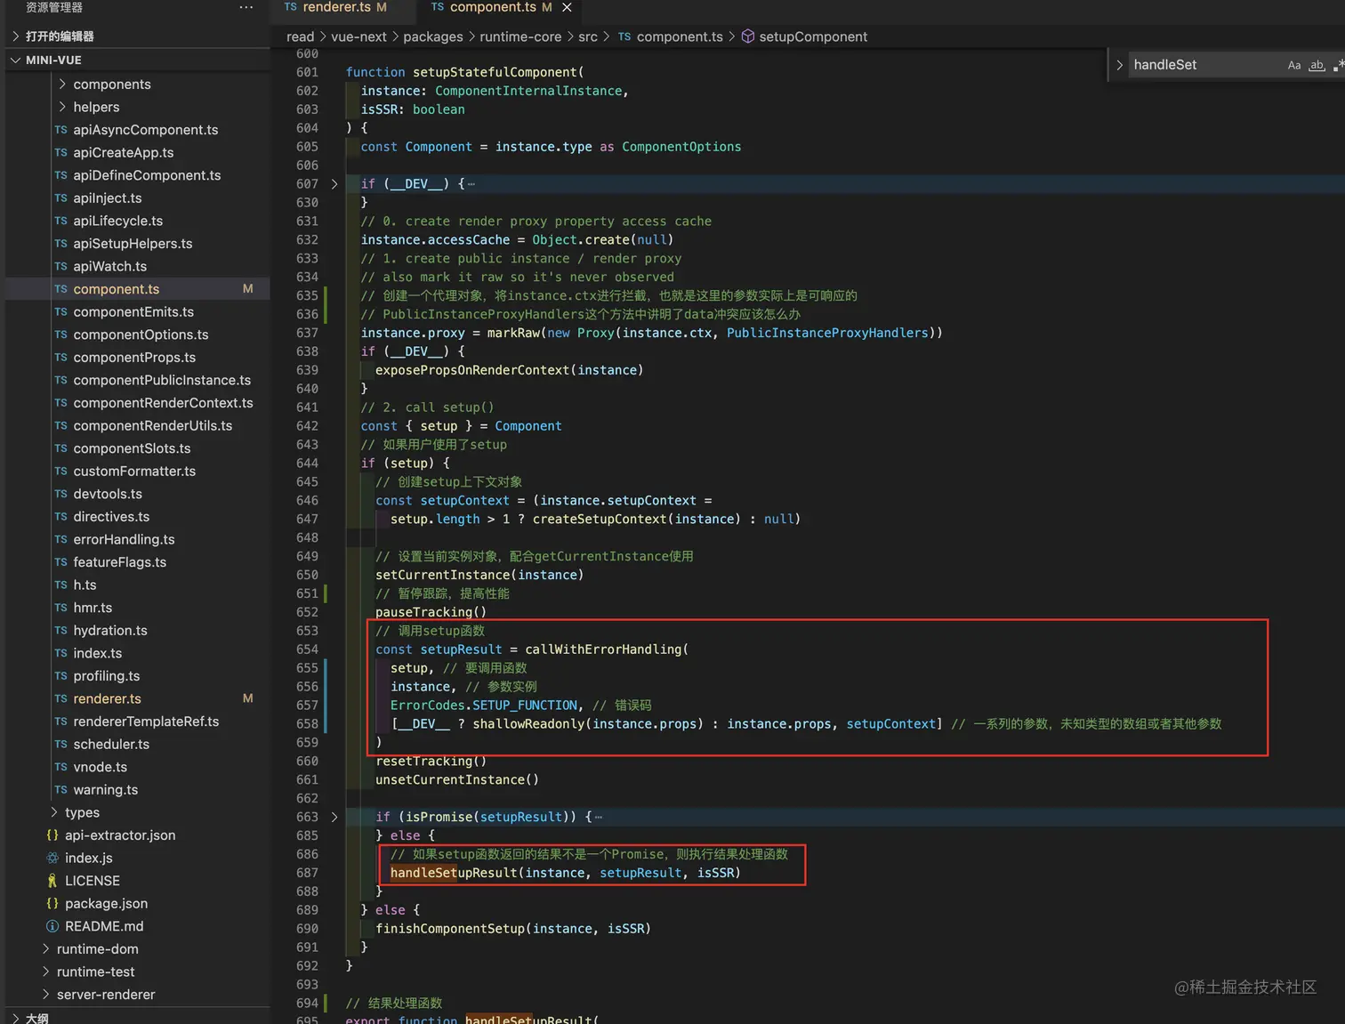
Task: Open explorer more actions ellipsis menu
Action: tap(246, 7)
